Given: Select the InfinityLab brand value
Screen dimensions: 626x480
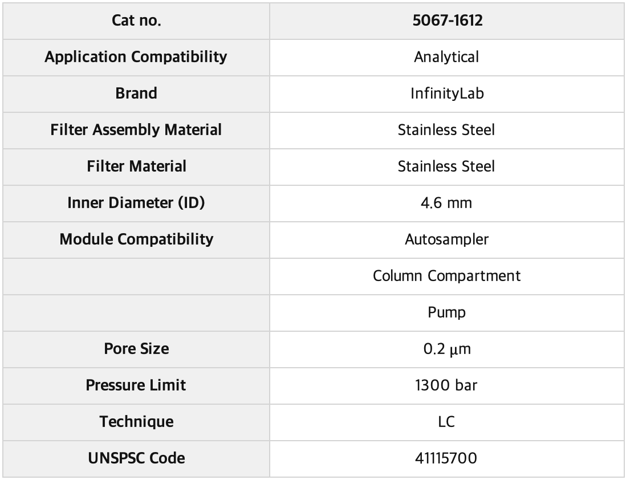Looking at the screenshot, I should (x=447, y=94).
